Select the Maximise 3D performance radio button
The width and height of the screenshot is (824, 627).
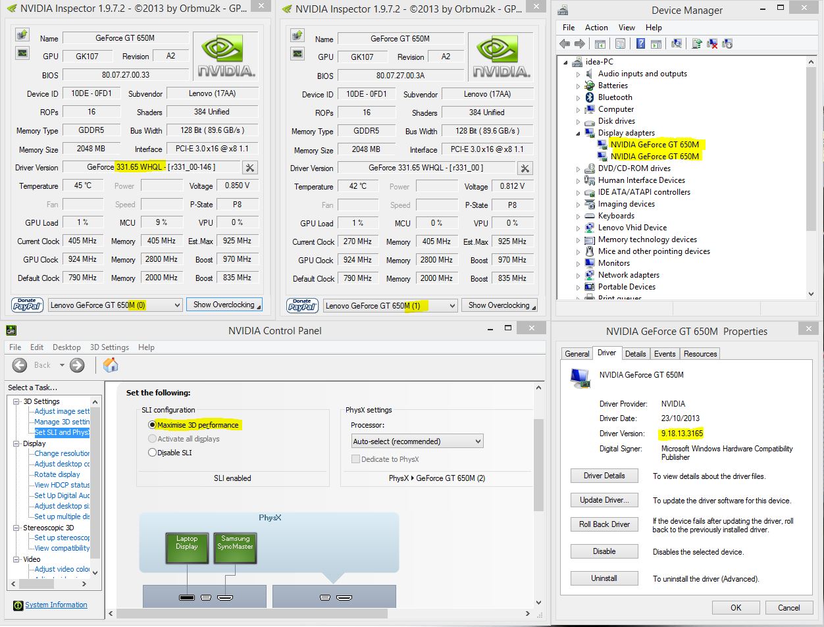153,425
